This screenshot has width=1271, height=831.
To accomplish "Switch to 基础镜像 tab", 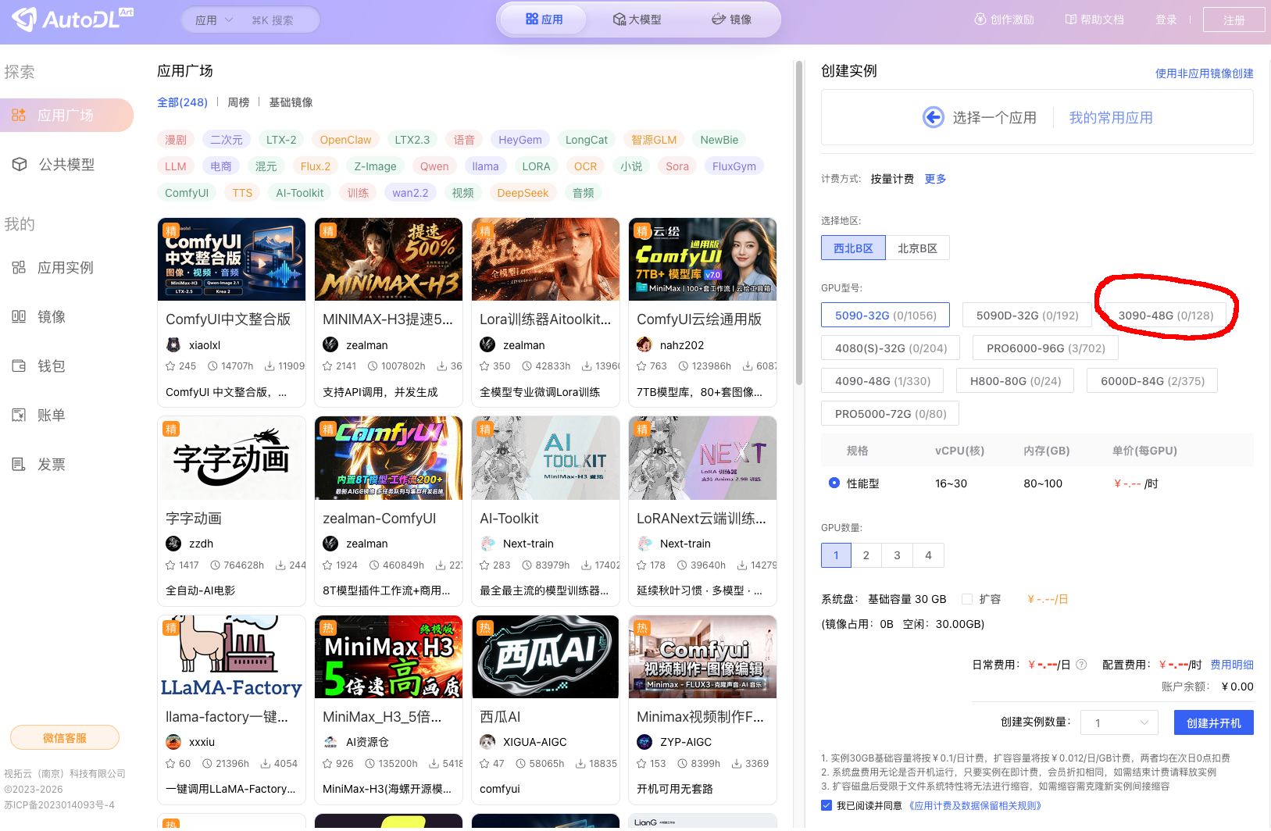I will (x=291, y=102).
